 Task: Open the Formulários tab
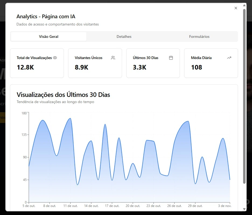tap(199, 37)
